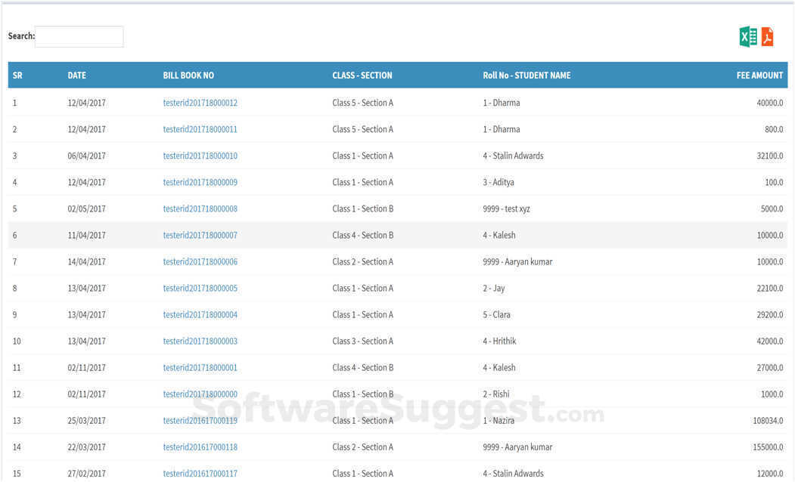Select the 42000.0 fee amount cell
The image size is (795, 482).
(769, 341)
